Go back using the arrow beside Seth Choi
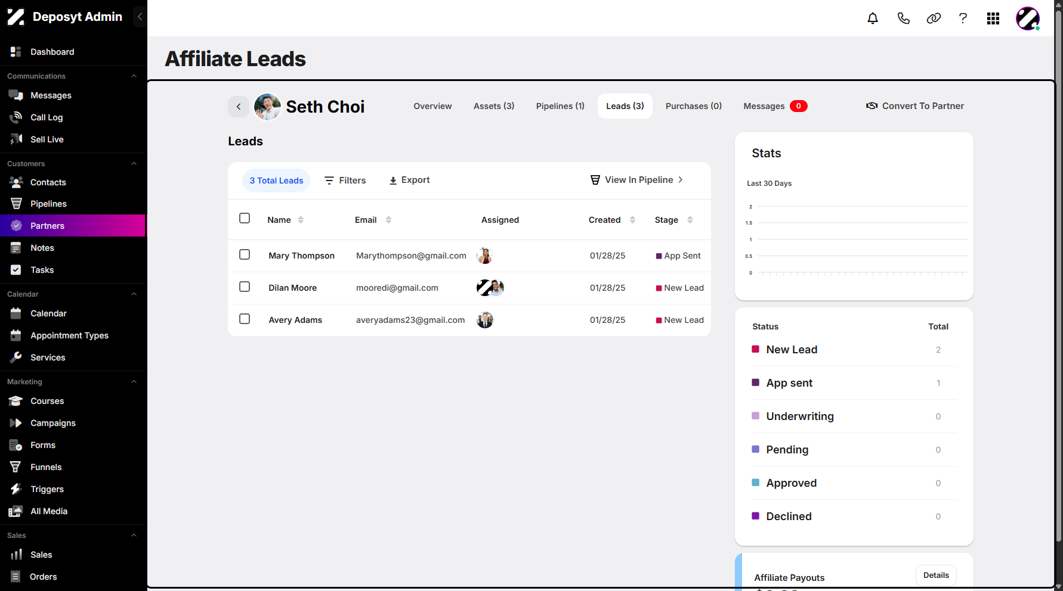The height and width of the screenshot is (591, 1063). pyautogui.click(x=239, y=107)
